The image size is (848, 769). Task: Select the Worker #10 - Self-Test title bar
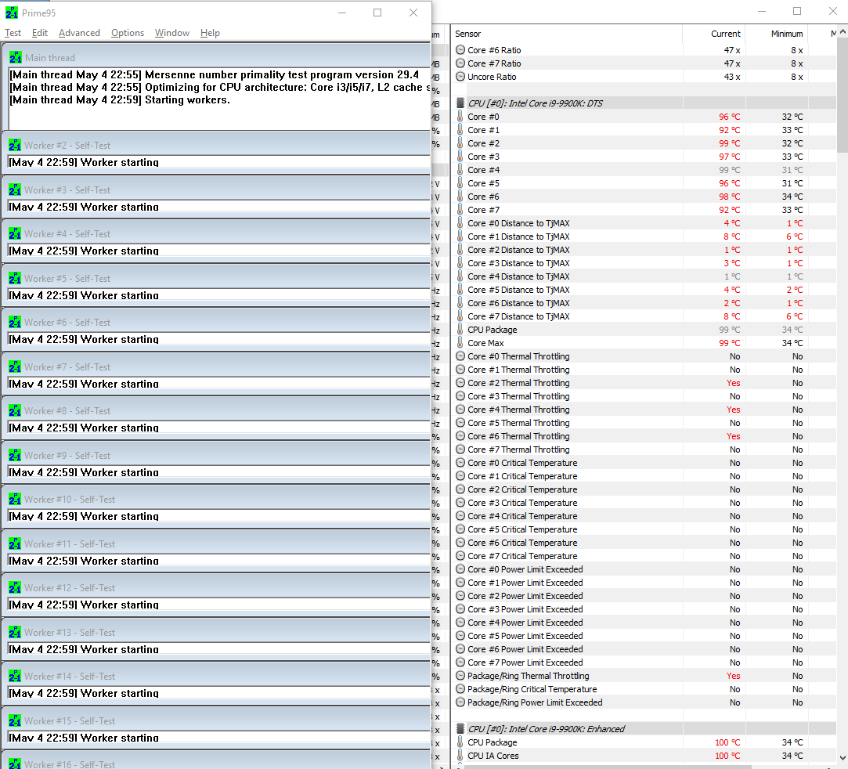click(x=216, y=499)
